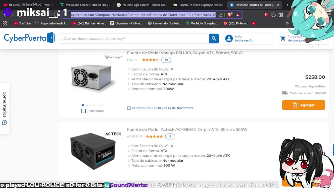Open the Acteck power supply image
The image size is (334, 188).
[93, 151]
